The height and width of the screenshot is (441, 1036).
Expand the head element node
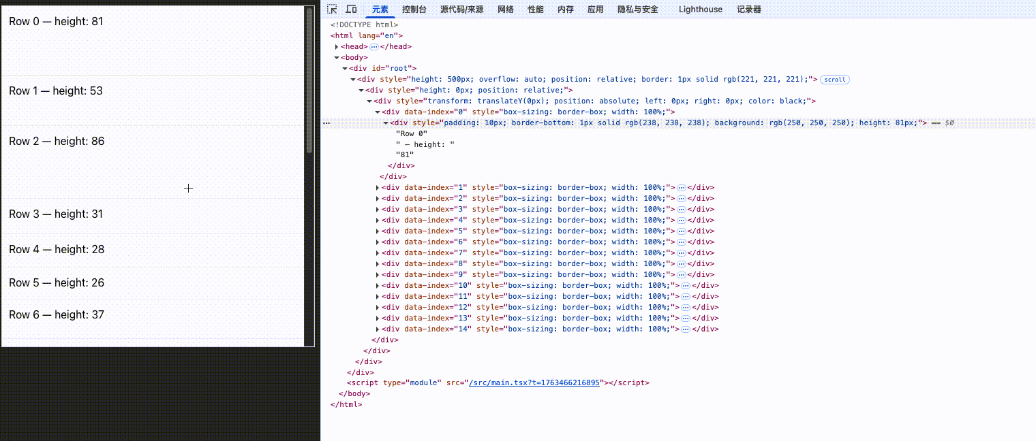tap(337, 47)
